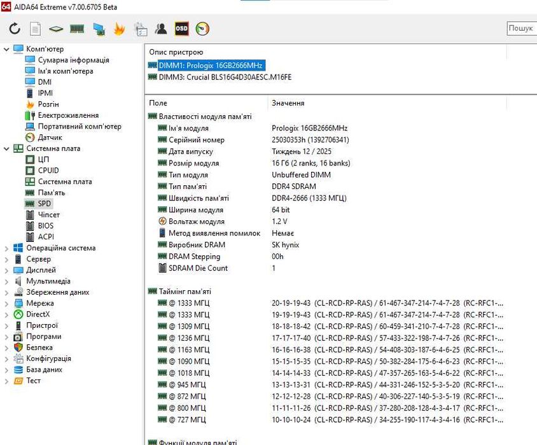Click the user profile toolbar icon
Viewport: 537px width, 445px height.
tap(160, 29)
